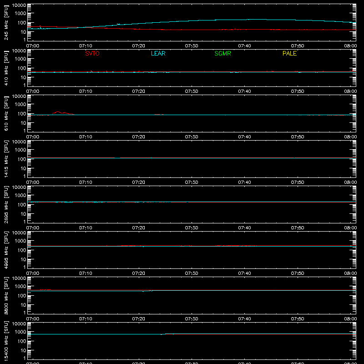The width and height of the screenshot is (364, 364).
Task: Click the 07:10 tick of the 1415 MHz panel
Action: [x=86, y=182]
